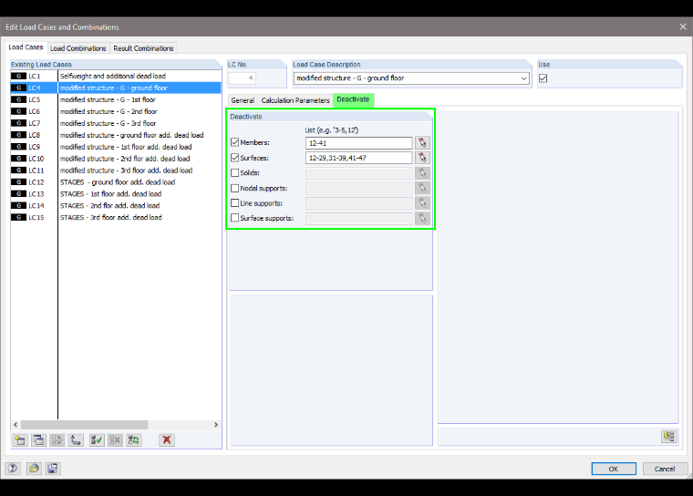This screenshot has height=496, width=693.
Task: Click the pick icon in the Nodal supports row
Action: click(x=422, y=189)
